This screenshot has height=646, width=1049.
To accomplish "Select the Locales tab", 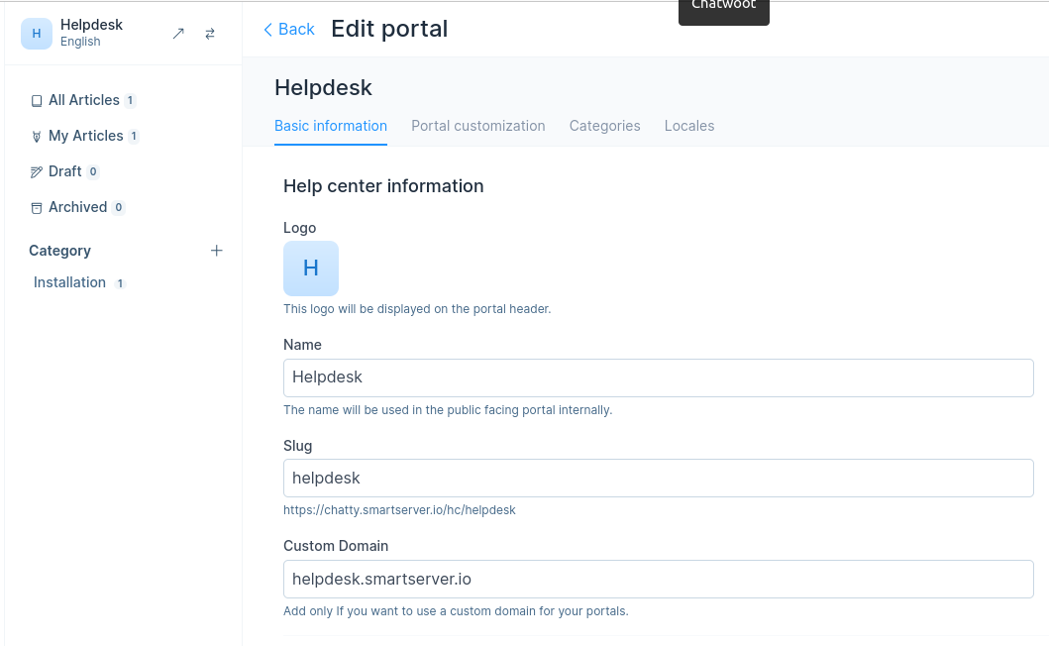I will [689, 126].
